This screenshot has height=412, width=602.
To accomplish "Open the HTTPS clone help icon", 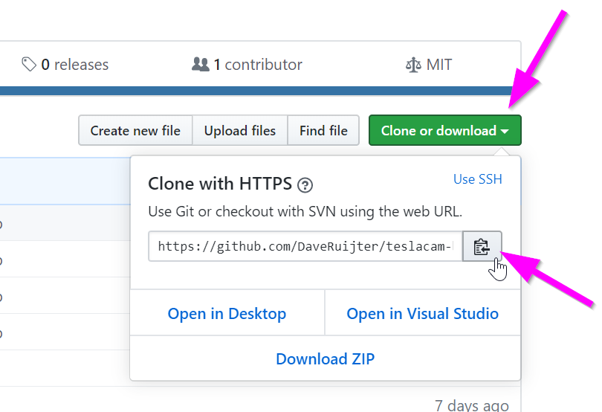I will coord(305,185).
